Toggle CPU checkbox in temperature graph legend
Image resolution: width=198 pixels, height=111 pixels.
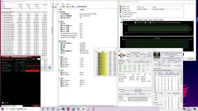[145, 23]
